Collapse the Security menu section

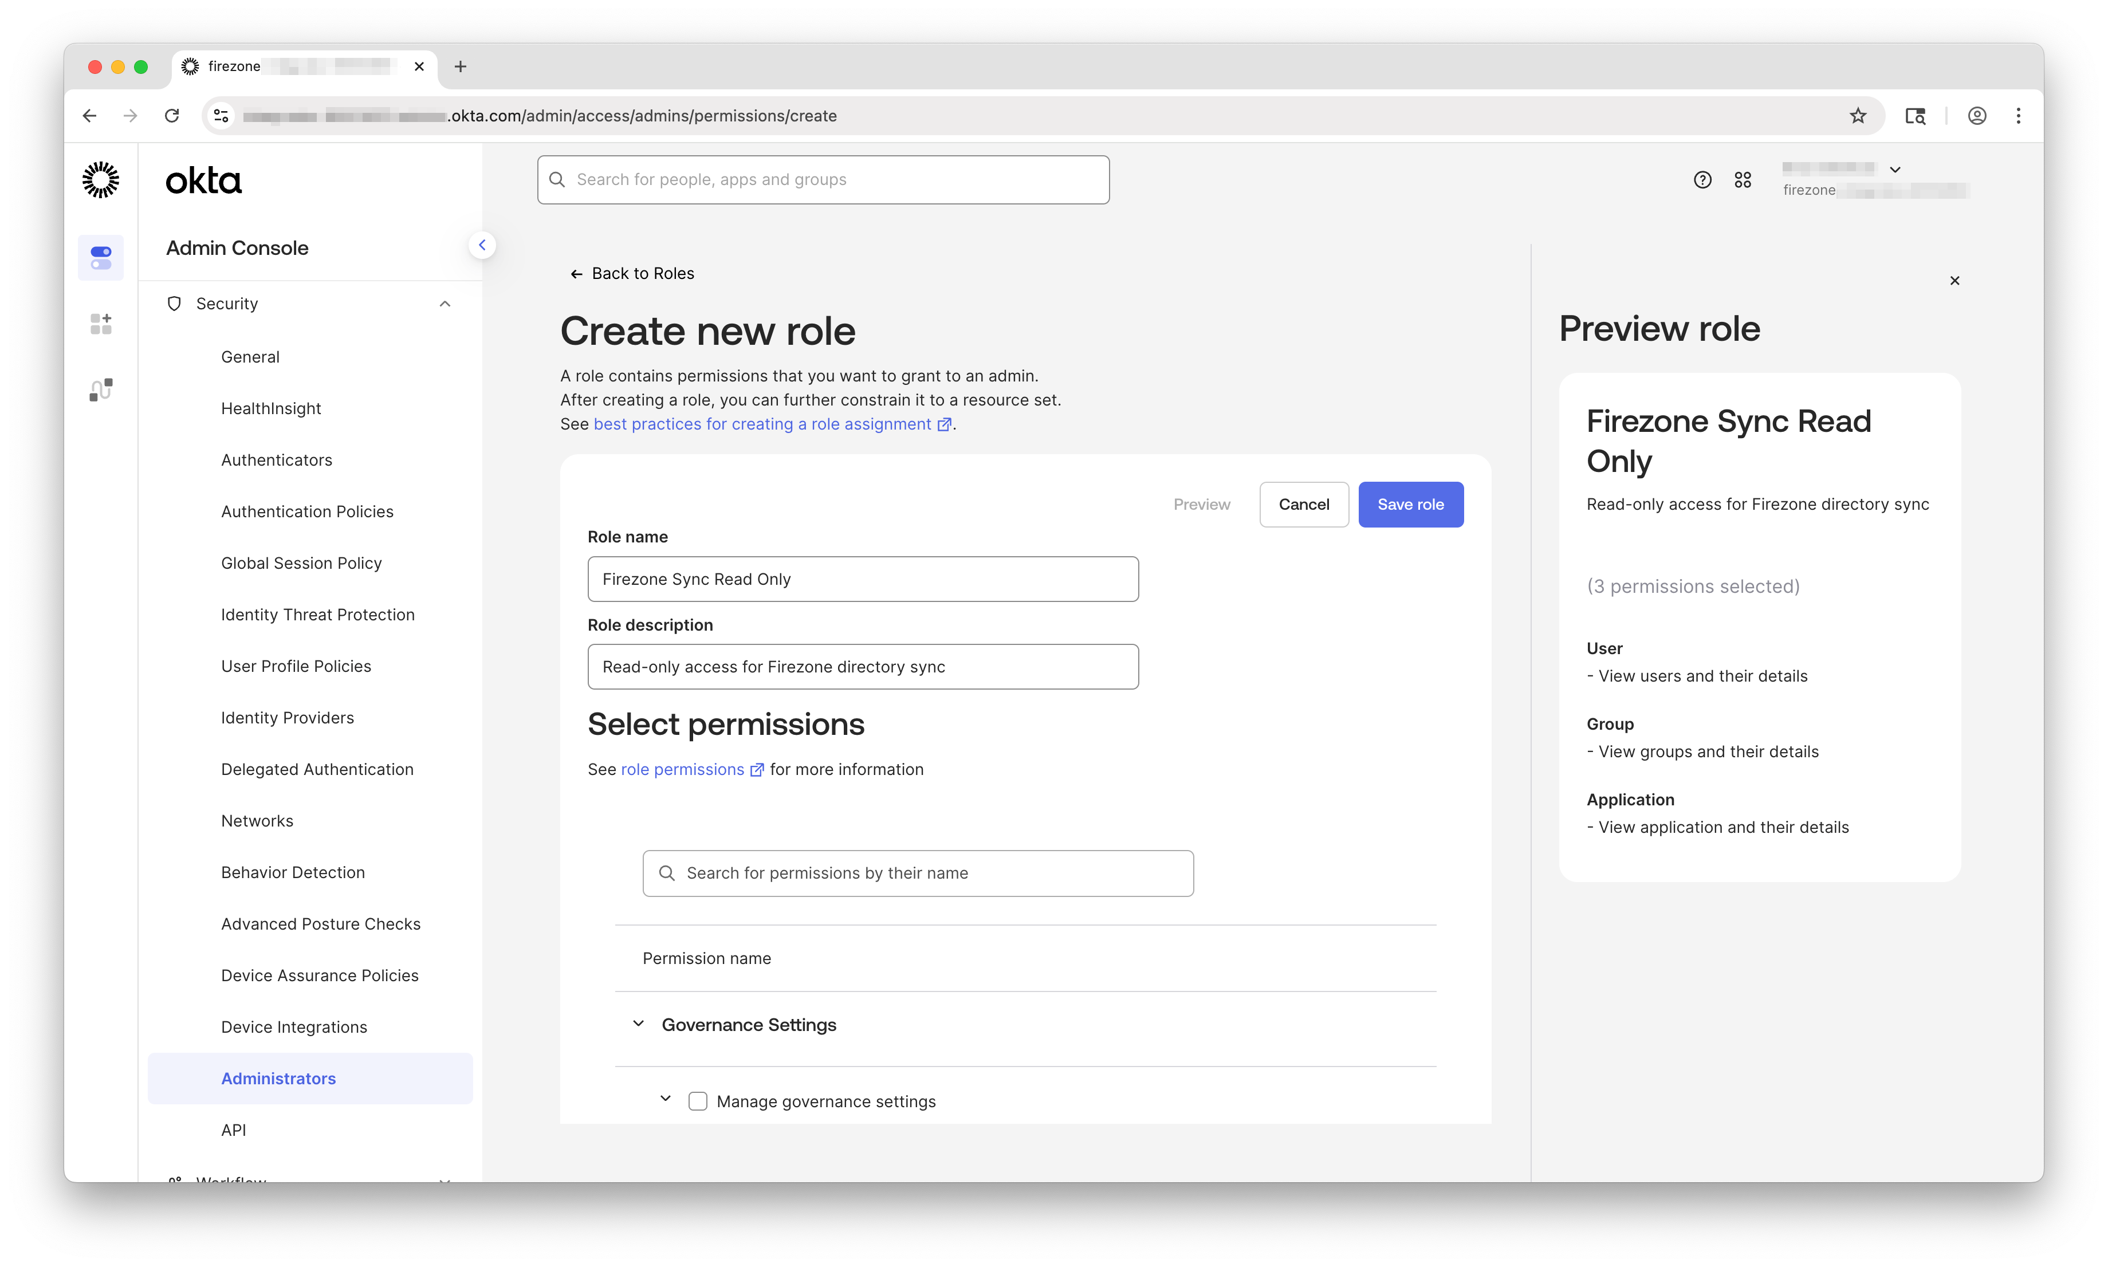coord(445,304)
